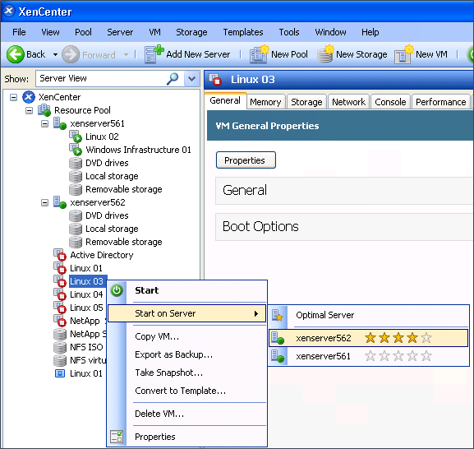The height and width of the screenshot is (449, 474).
Task: Click the Resource Pool icon in tree
Action: 44,110
